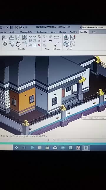Select the Rotate tool

pyautogui.click(x=18, y=44)
